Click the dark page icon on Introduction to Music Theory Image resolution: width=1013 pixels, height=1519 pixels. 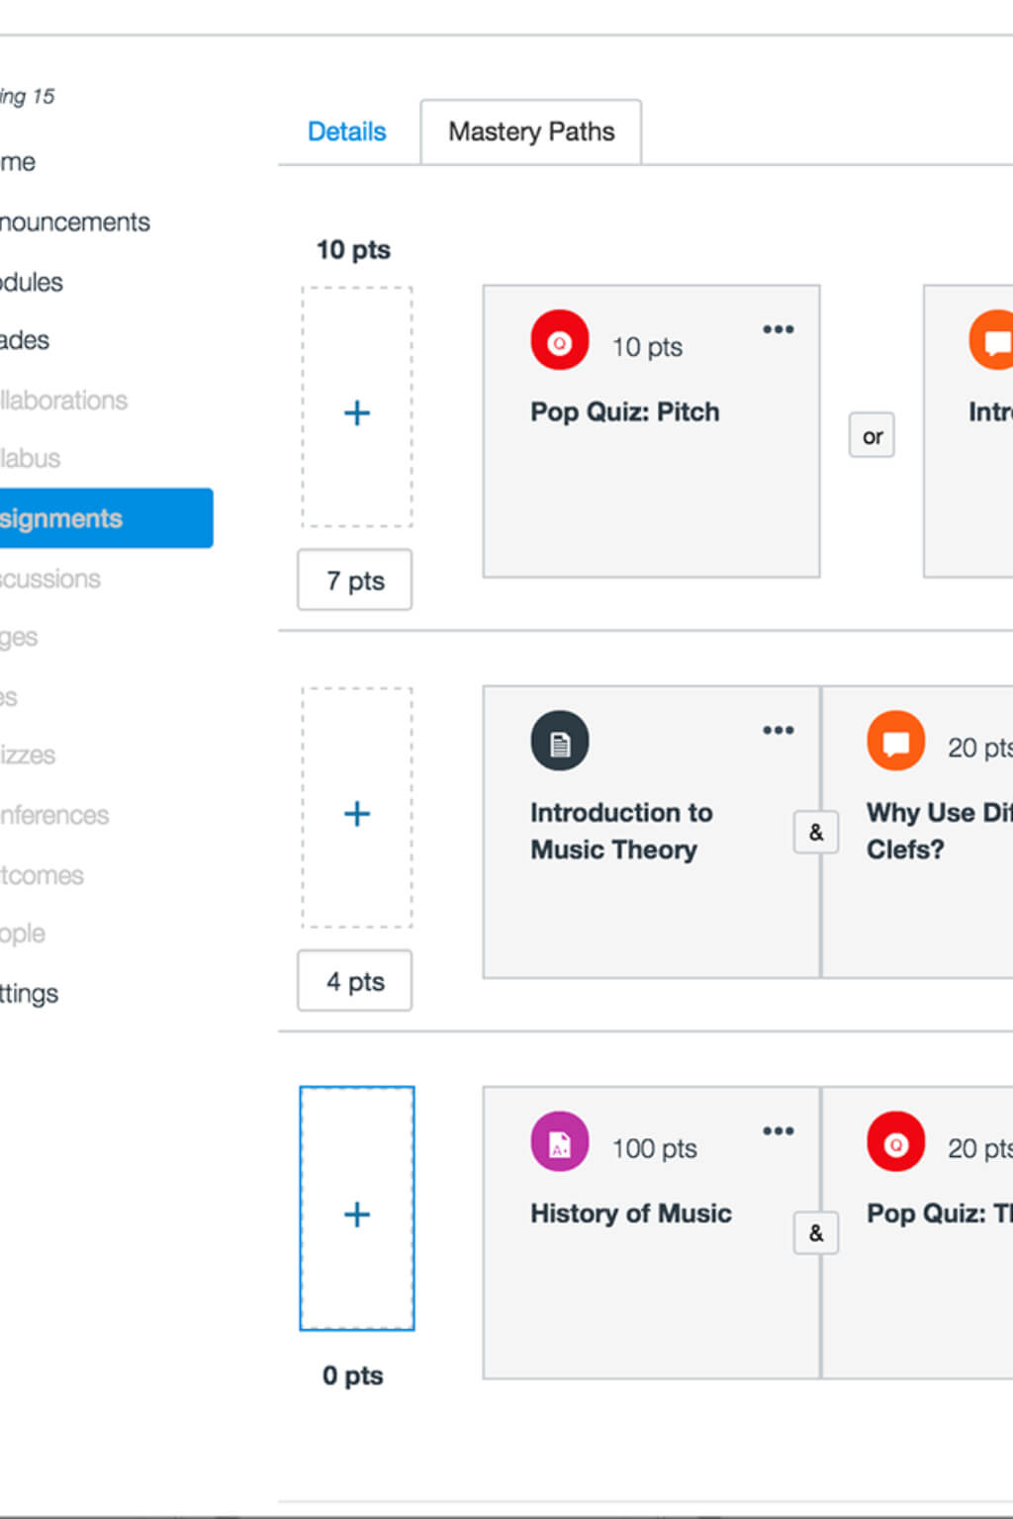[560, 742]
